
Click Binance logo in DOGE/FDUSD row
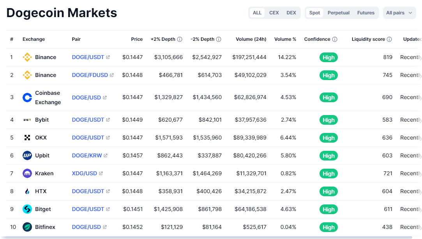[x=27, y=75]
